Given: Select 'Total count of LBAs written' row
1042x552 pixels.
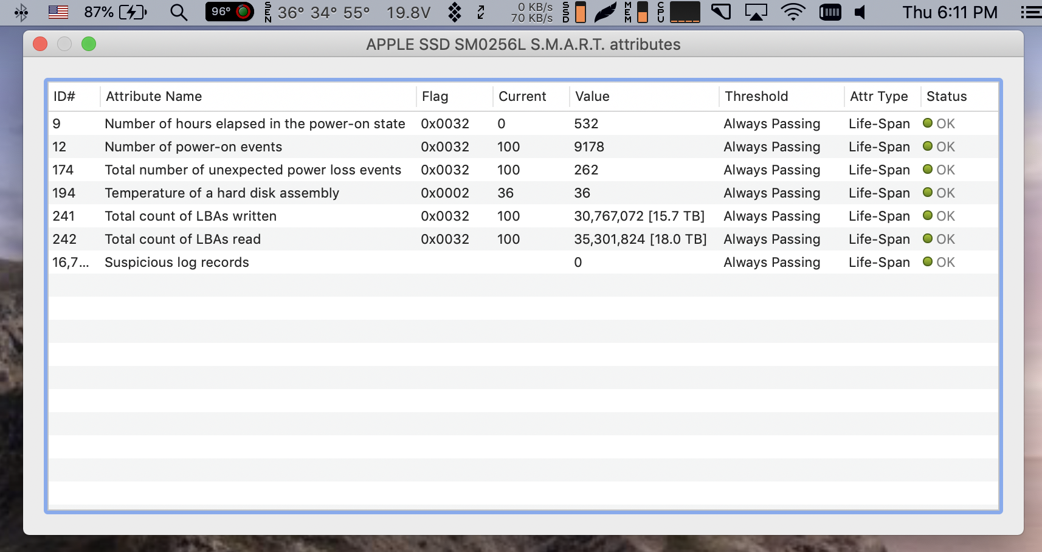Looking at the screenshot, I should click(x=523, y=216).
